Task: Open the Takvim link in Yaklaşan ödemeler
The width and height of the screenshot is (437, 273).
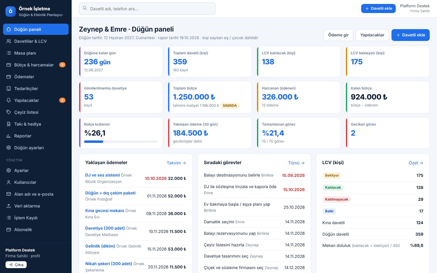Action: 176,163
